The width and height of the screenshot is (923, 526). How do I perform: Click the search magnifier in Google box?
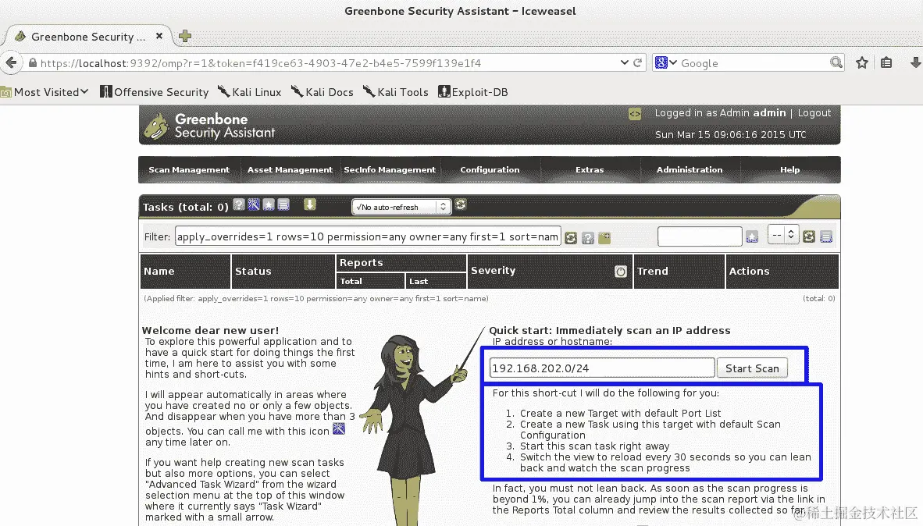pyautogui.click(x=836, y=62)
